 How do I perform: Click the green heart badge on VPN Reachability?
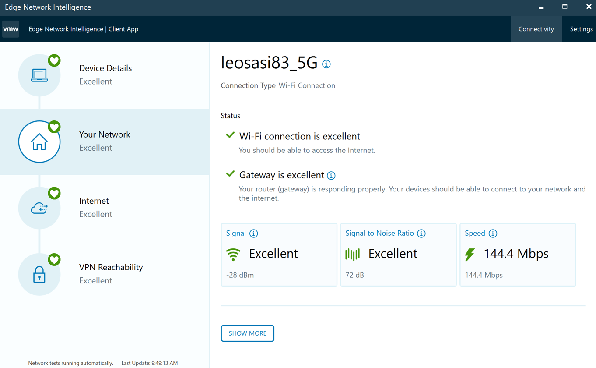point(54,260)
